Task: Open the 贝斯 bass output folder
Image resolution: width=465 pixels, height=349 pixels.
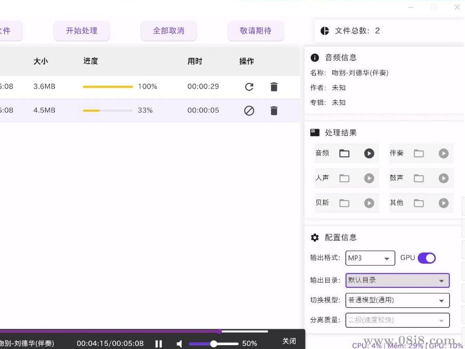Action: pyautogui.click(x=344, y=203)
